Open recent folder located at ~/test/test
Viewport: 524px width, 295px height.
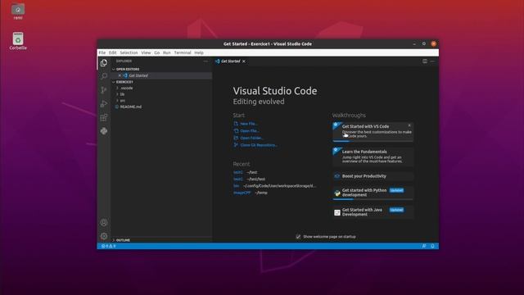[238, 179]
